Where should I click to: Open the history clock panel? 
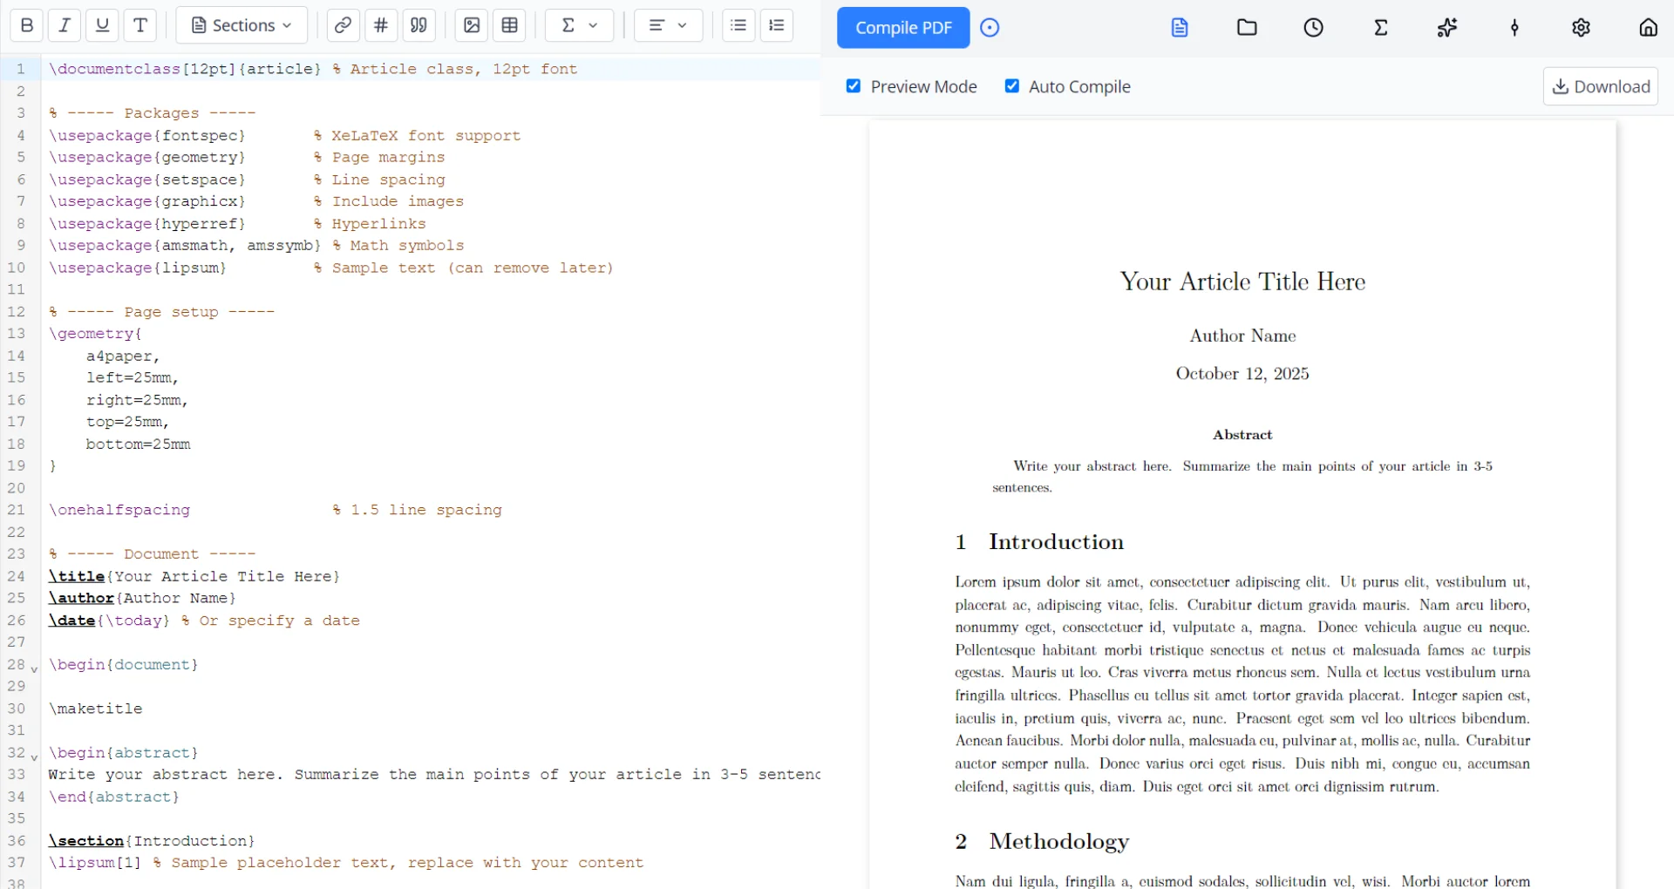pos(1313,28)
